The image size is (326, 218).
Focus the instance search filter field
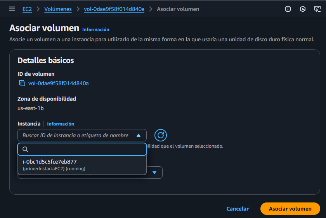coord(82,149)
